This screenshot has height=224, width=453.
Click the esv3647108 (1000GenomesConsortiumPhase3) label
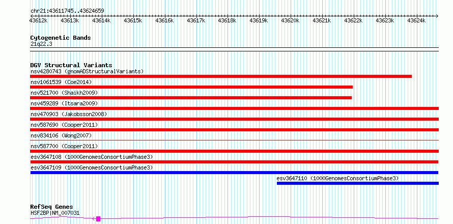[92, 157]
